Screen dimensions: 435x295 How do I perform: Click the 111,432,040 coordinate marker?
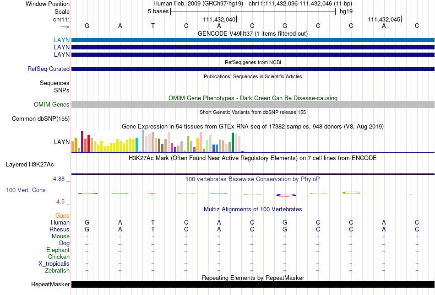coord(219,19)
